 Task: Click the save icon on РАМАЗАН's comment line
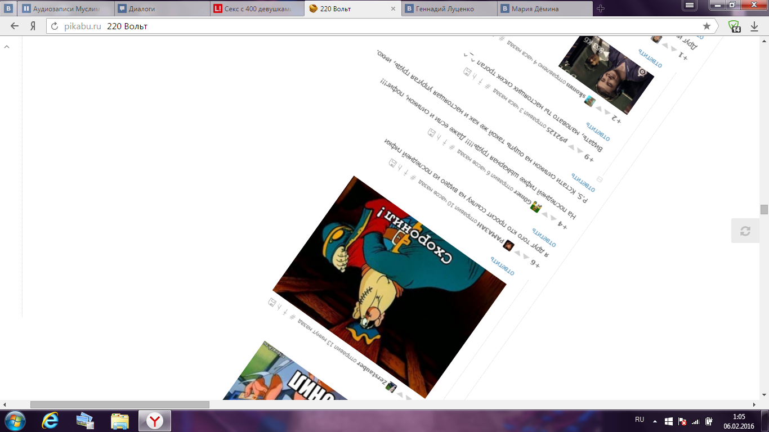(x=393, y=163)
